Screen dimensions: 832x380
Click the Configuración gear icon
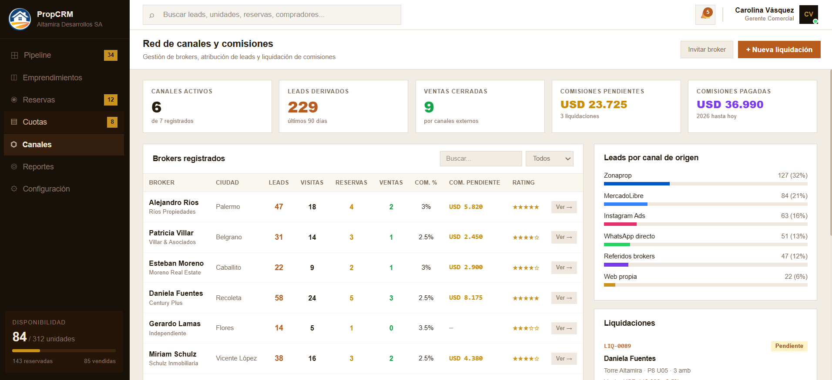click(x=14, y=189)
